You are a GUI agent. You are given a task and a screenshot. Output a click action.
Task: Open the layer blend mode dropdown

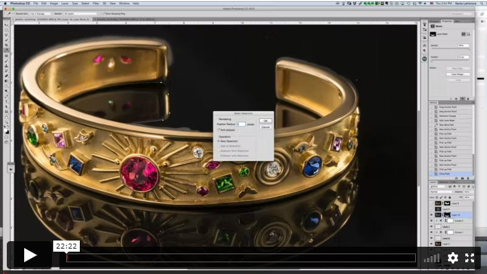pos(442,192)
